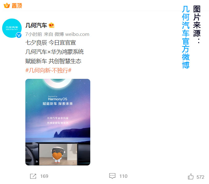
Task: Click the 图片来源 vertical caption
Action: pyautogui.click(x=197, y=24)
